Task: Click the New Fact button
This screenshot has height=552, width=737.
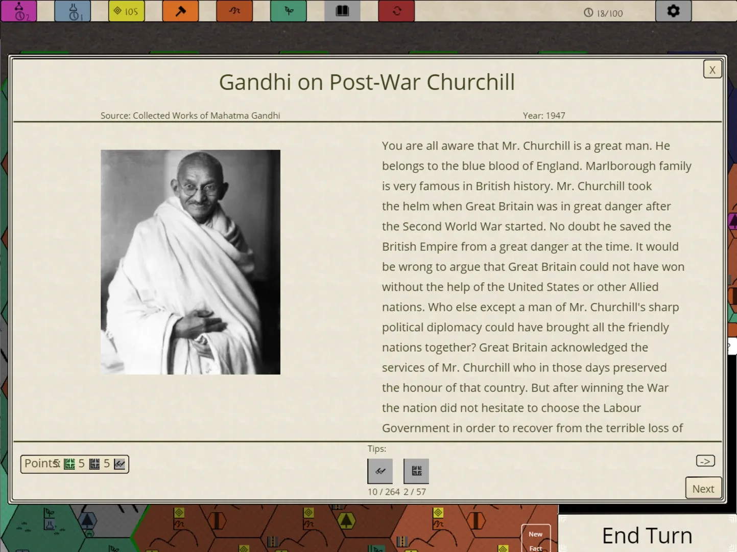Action: point(536,540)
